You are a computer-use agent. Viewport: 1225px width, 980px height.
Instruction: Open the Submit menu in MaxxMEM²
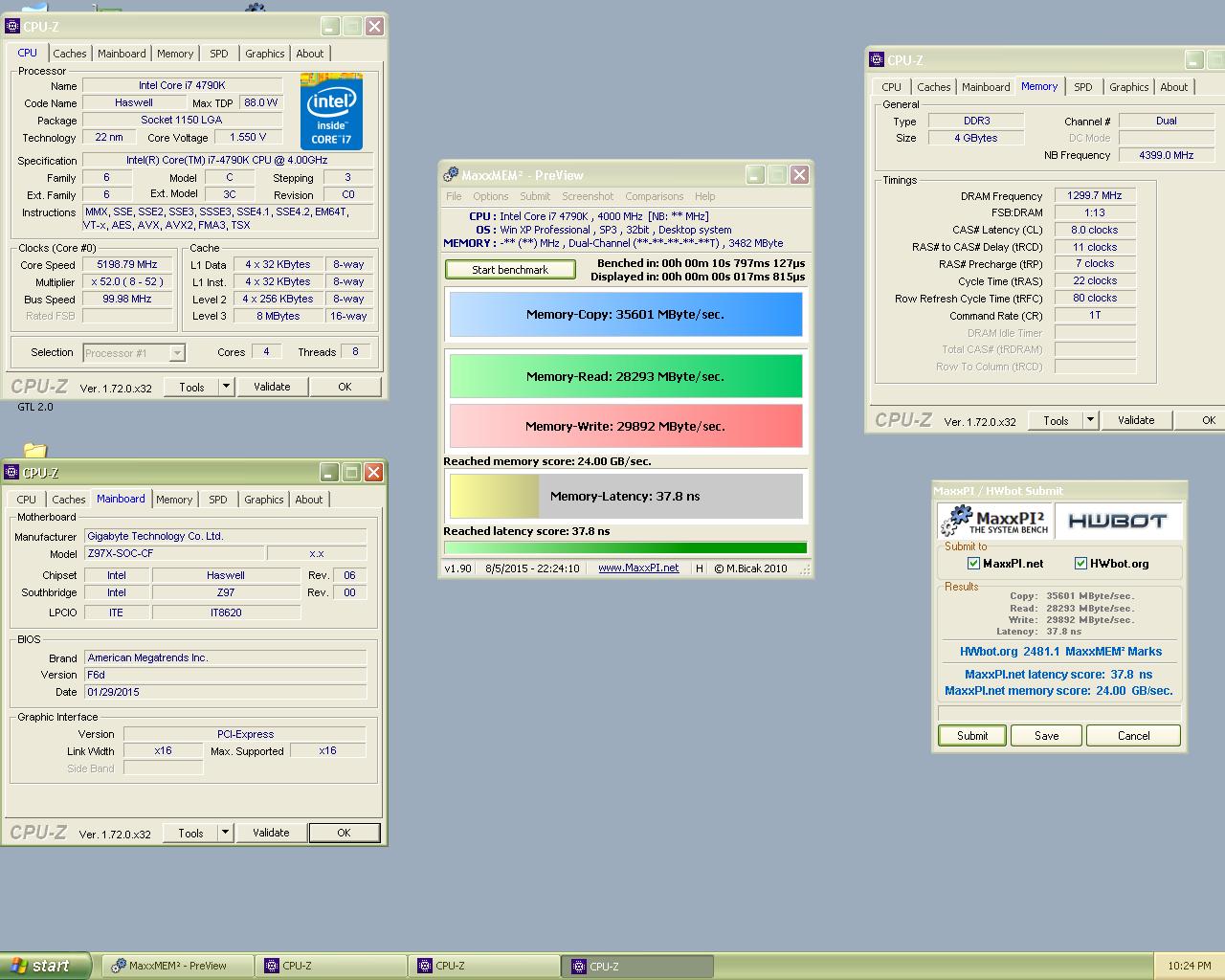click(x=535, y=196)
